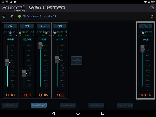Click the ViSi Listen title logo
The image size is (156, 117).
coord(47,8)
